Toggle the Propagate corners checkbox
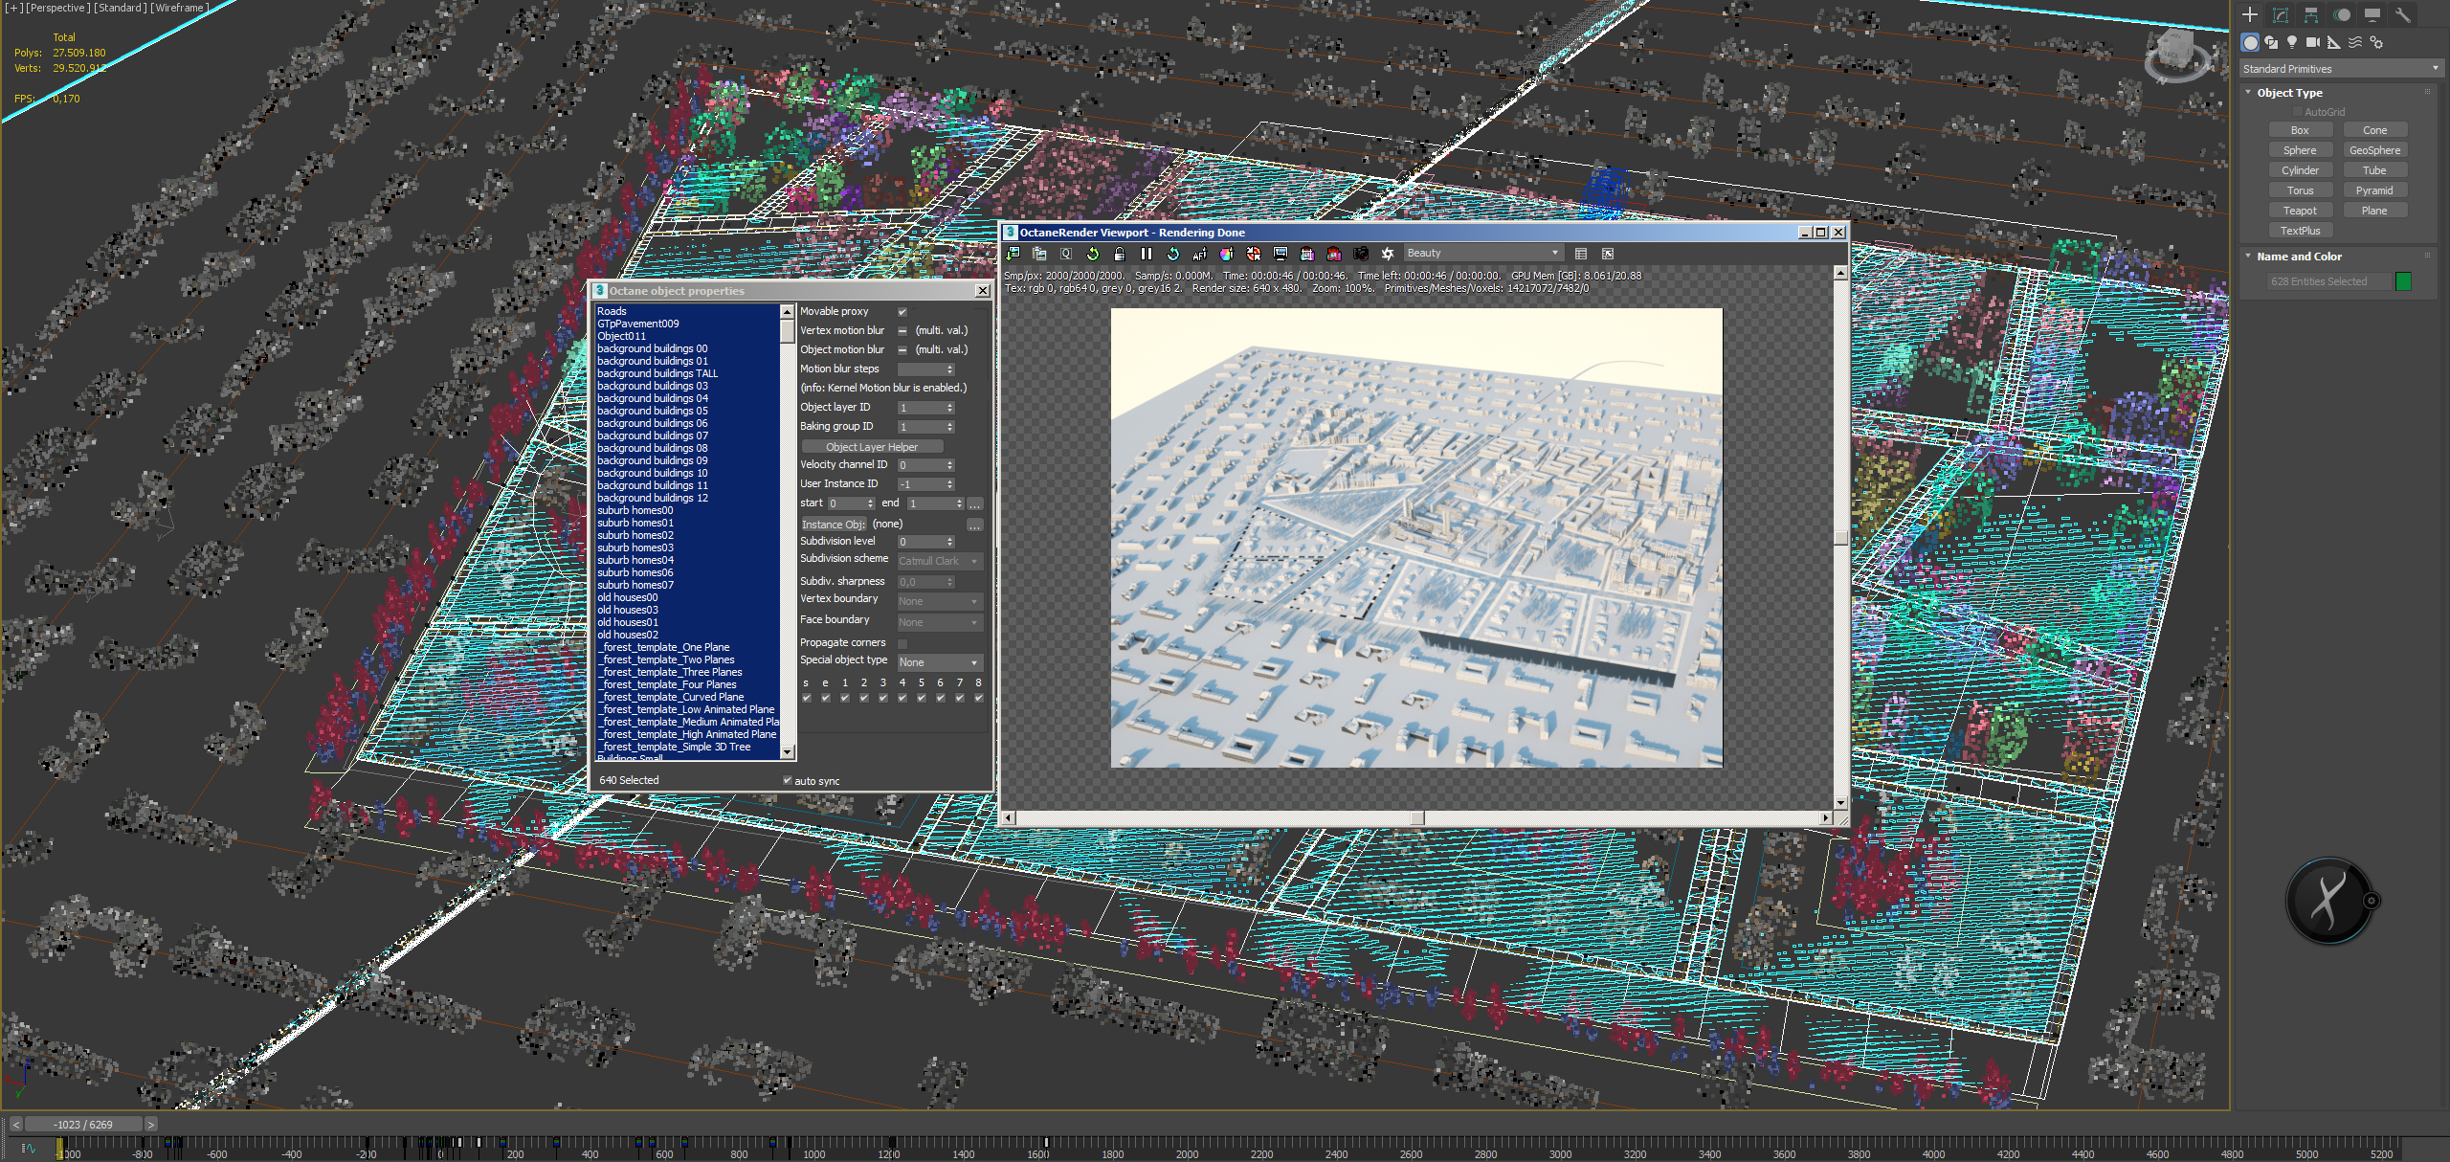 click(x=902, y=643)
